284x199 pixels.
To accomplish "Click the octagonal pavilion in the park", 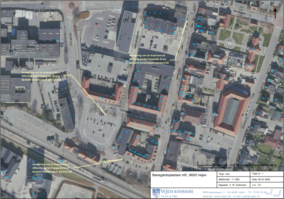I will pyautogui.click(x=230, y=43).
